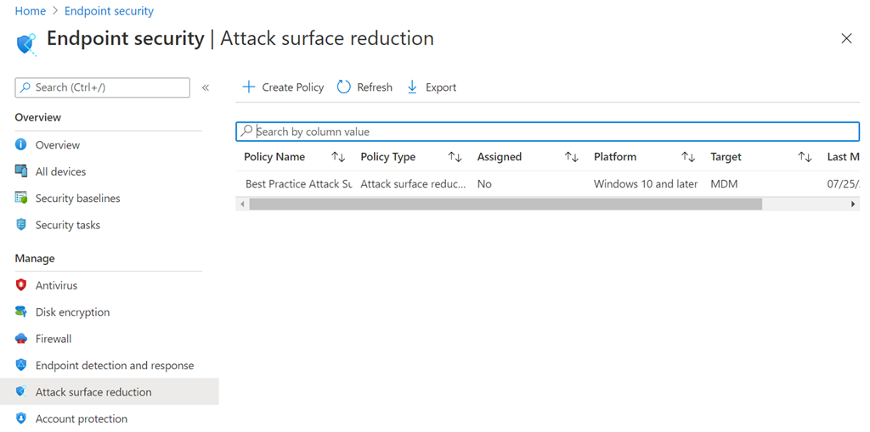
Task: Click the horizontal scrollbar right arrow
Action: coord(853,204)
